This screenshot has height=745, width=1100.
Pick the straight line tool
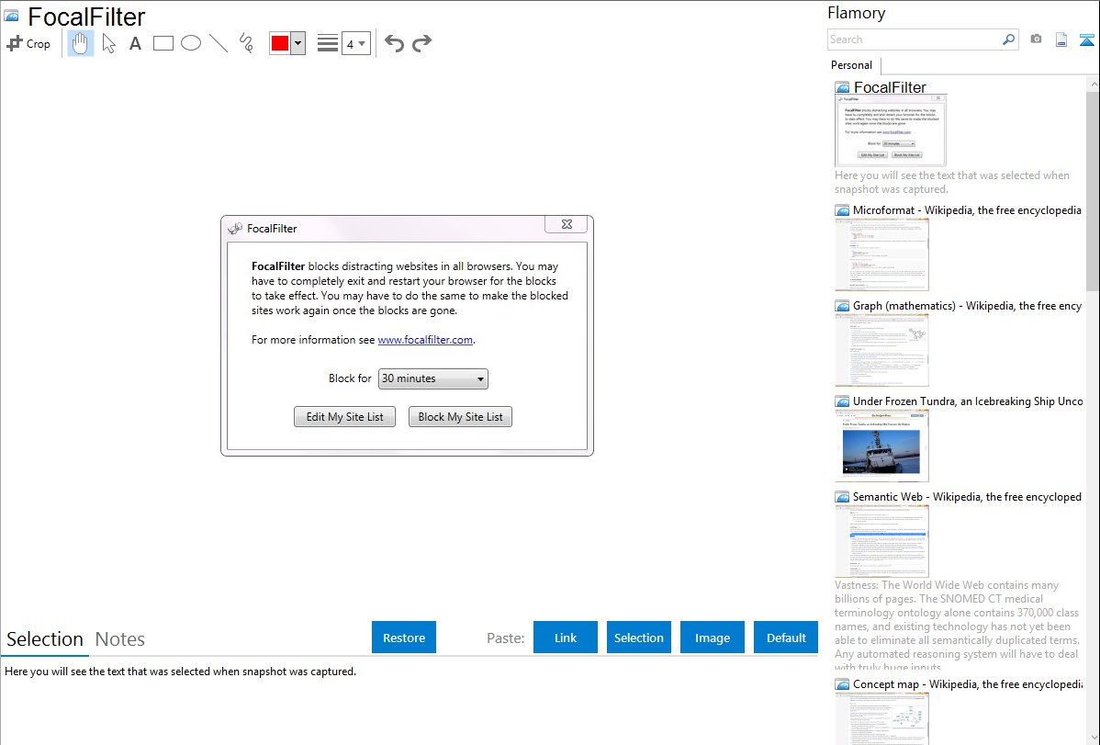pos(219,43)
